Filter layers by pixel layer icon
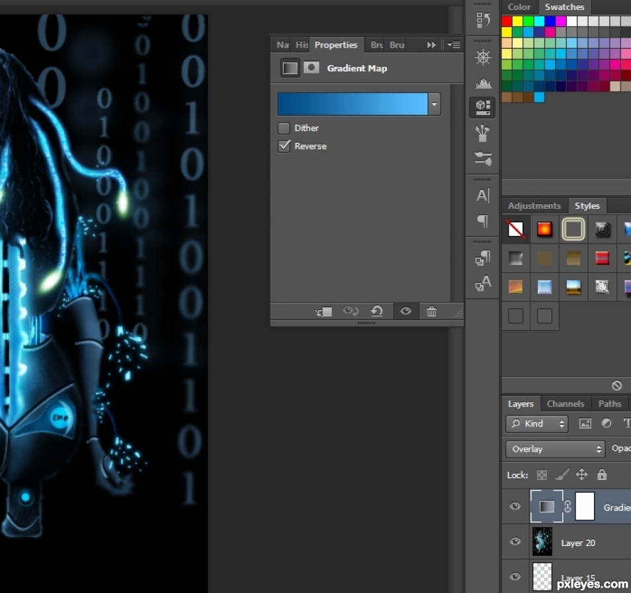The height and width of the screenshot is (593, 631). point(585,423)
